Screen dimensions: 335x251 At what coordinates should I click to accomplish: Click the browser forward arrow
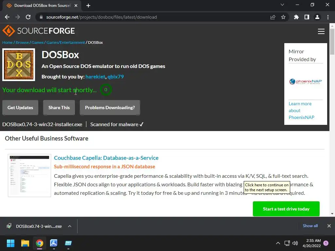click(x=18, y=17)
